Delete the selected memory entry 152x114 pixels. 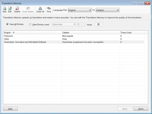pyautogui.click(x=17, y=10)
